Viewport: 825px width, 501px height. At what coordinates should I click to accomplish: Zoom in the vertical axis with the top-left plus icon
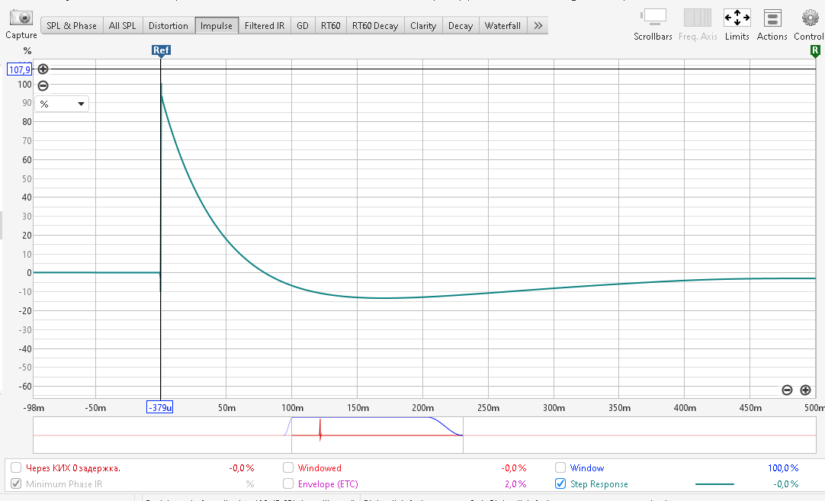pos(43,69)
